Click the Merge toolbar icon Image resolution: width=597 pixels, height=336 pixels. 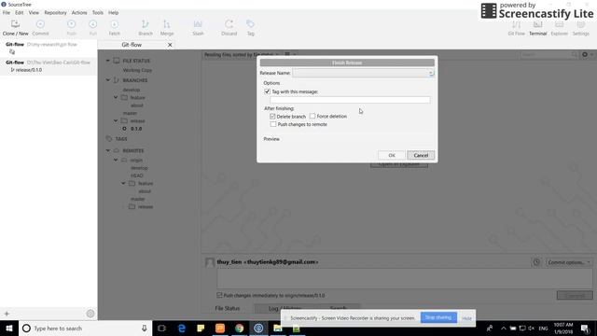point(167,28)
